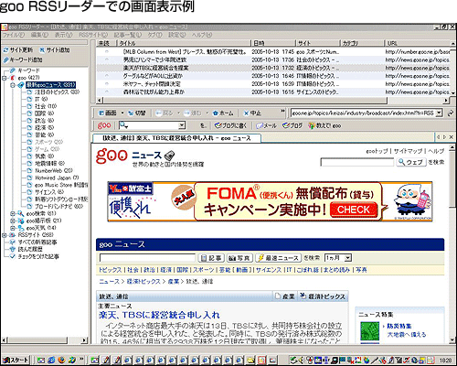Toggle unread dot for MLB Column article

coord(107,52)
